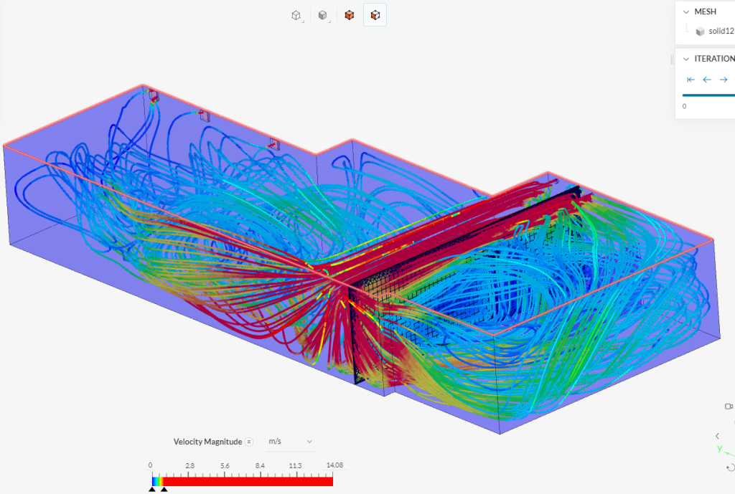This screenshot has height=494, width=735.
Task: Click the rotate icon near orientation axes
Action: tap(730, 467)
